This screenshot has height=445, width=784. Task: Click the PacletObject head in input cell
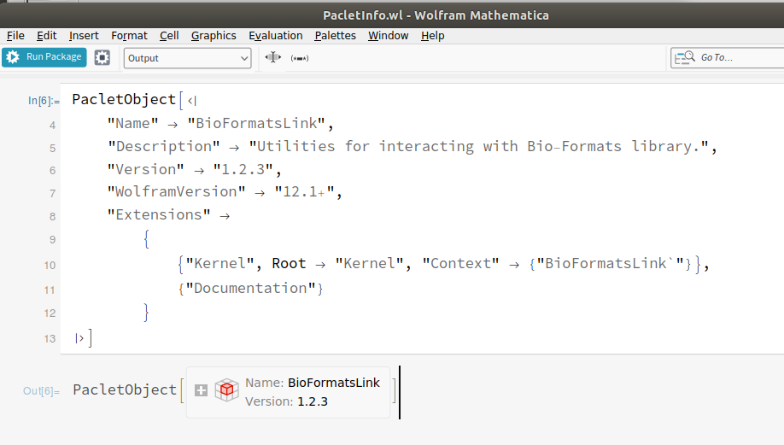point(124,99)
